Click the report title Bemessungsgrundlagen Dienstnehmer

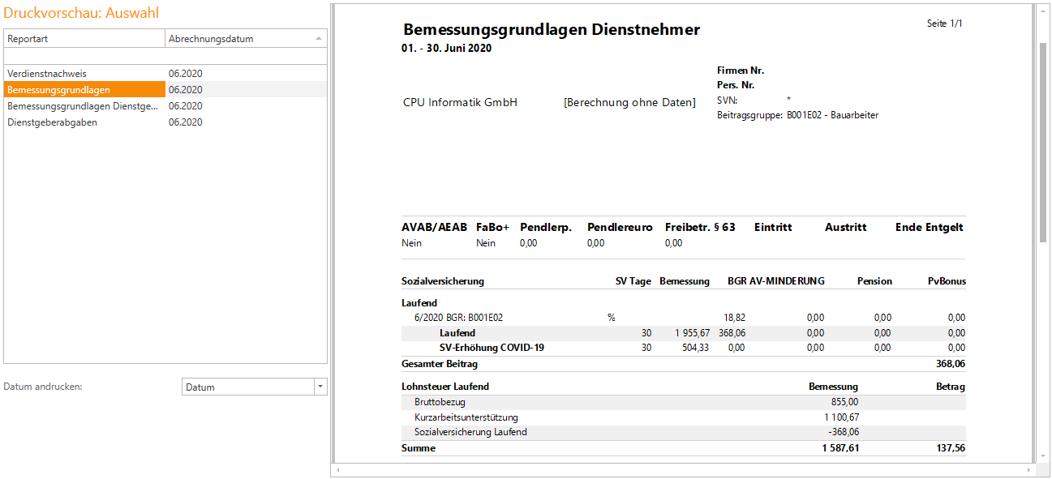pos(551,30)
